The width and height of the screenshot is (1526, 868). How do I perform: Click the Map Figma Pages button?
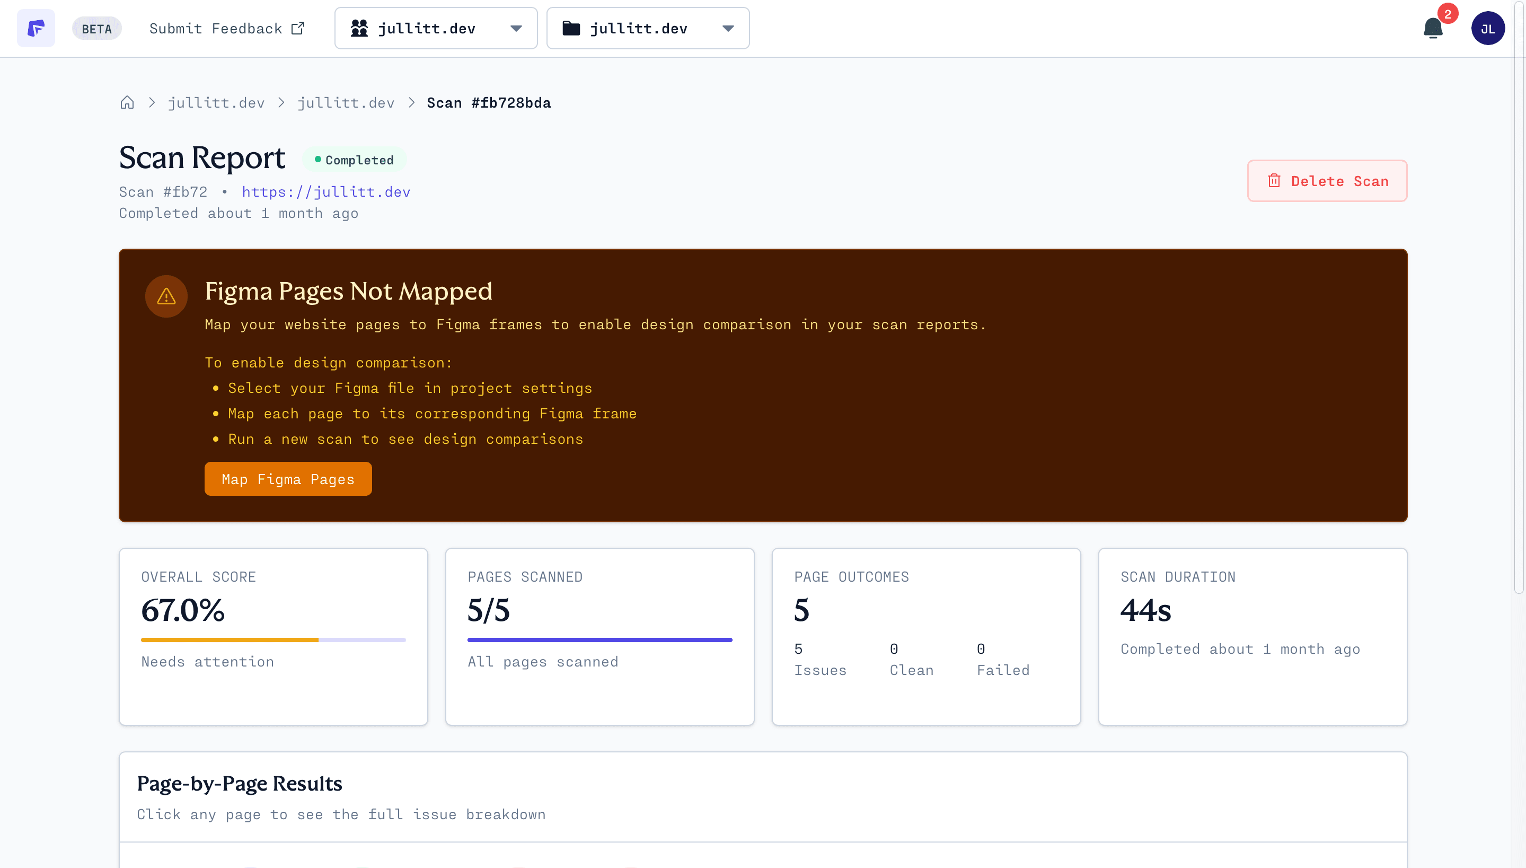click(288, 479)
